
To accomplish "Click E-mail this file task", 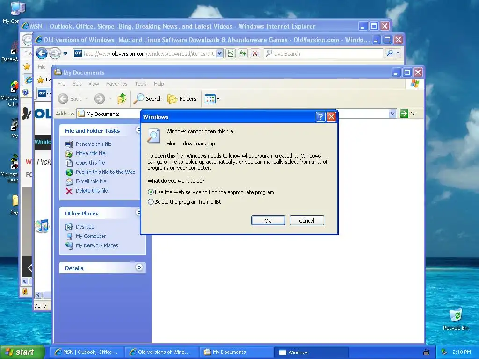I will coord(91,181).
